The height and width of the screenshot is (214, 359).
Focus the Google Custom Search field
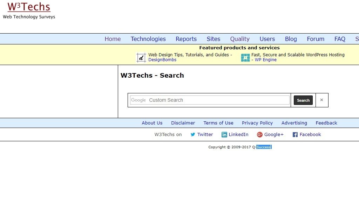210,100
